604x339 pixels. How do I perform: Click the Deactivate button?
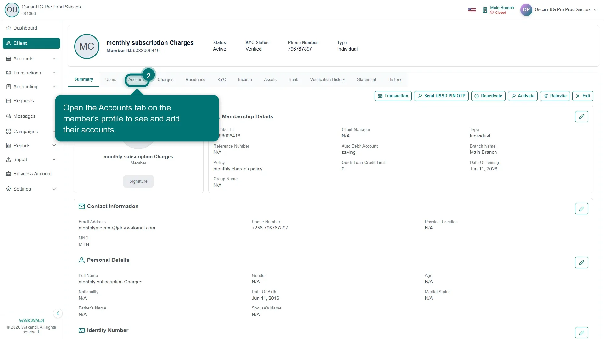click(488, 96)
